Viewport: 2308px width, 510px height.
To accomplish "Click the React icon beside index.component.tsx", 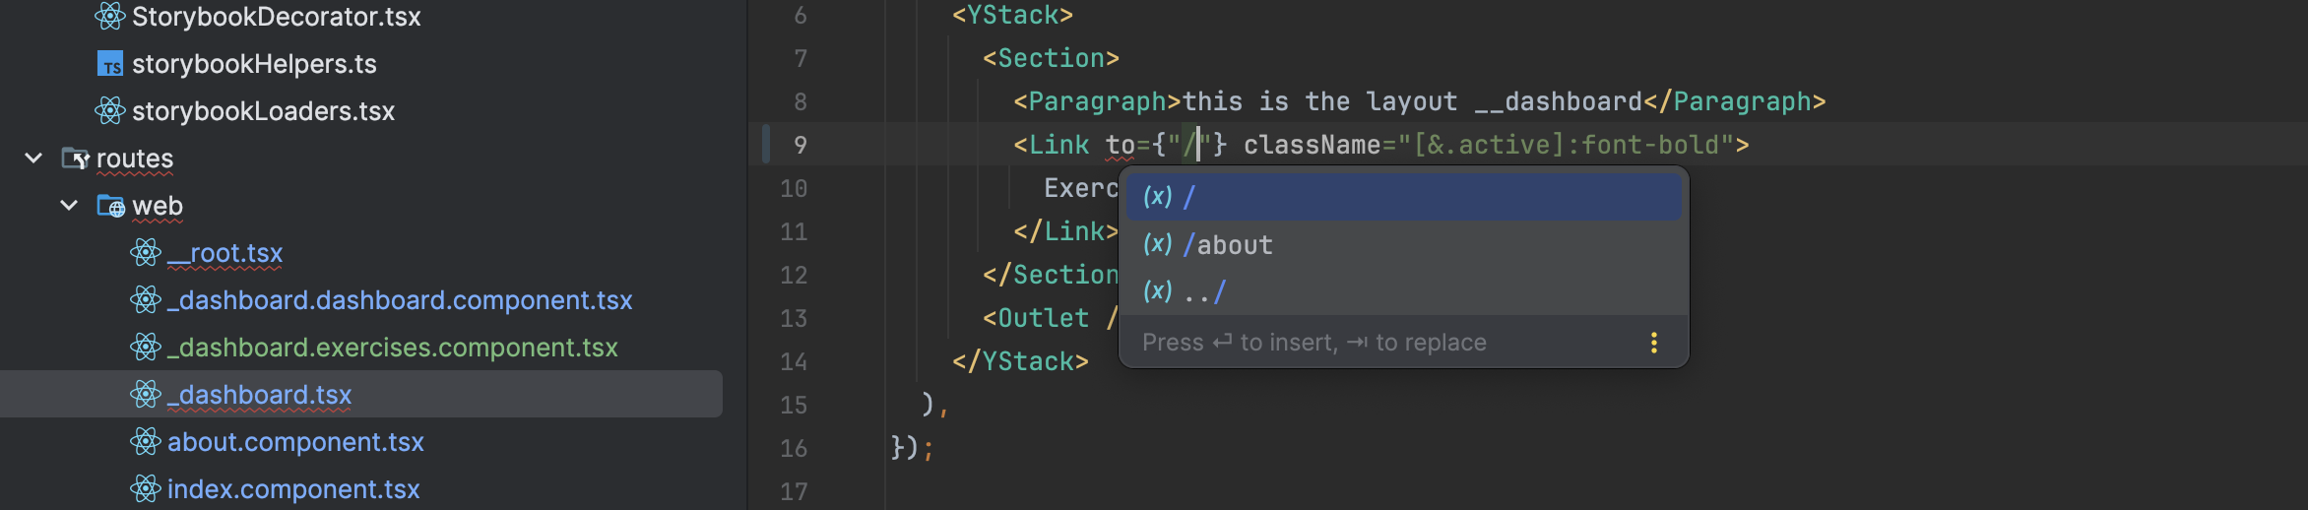I will 146,489.
